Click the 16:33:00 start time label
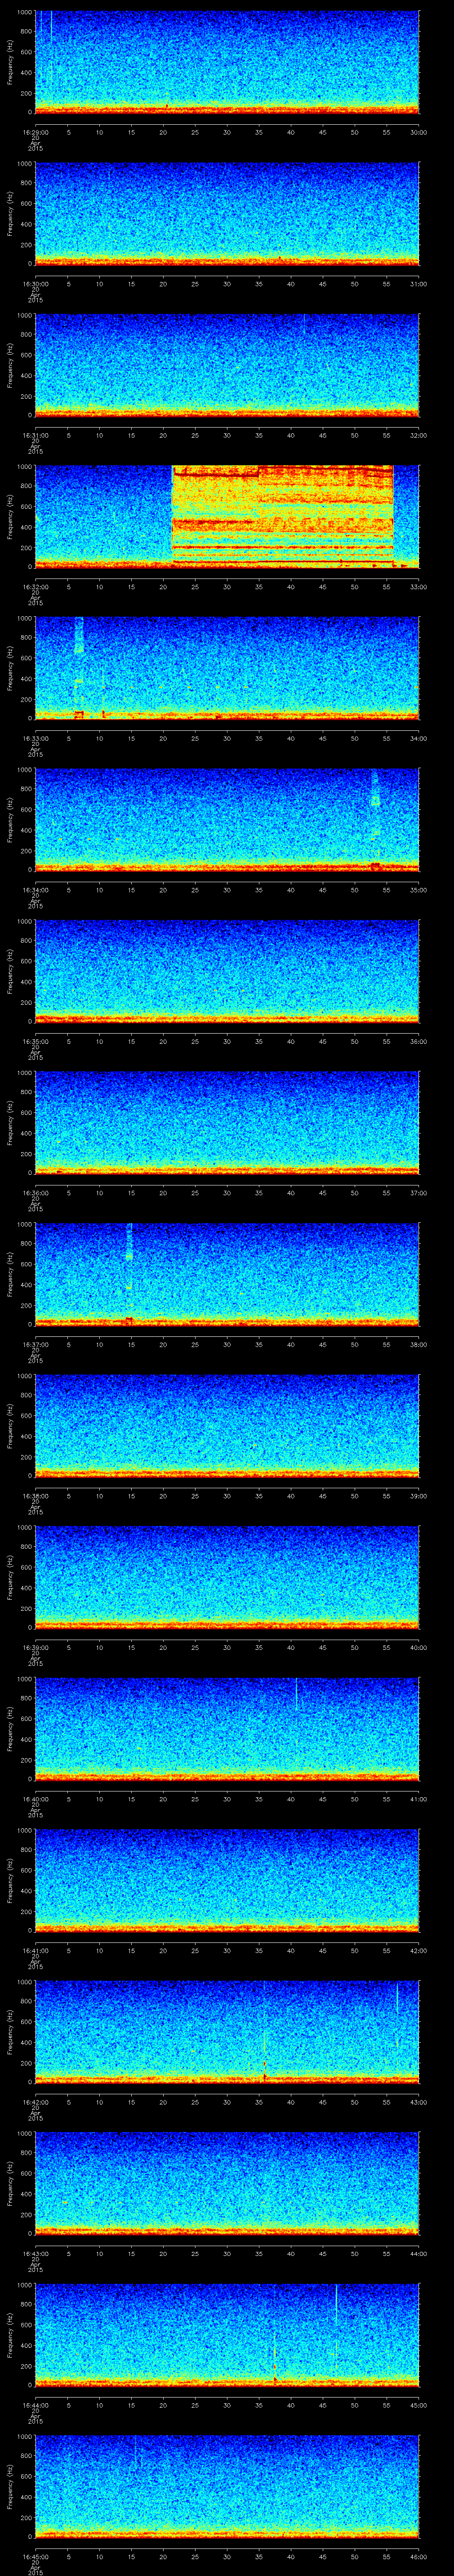This screenshot has height=2576, width=454. 35,738
